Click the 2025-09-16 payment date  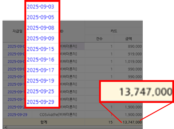coord(40,60)
